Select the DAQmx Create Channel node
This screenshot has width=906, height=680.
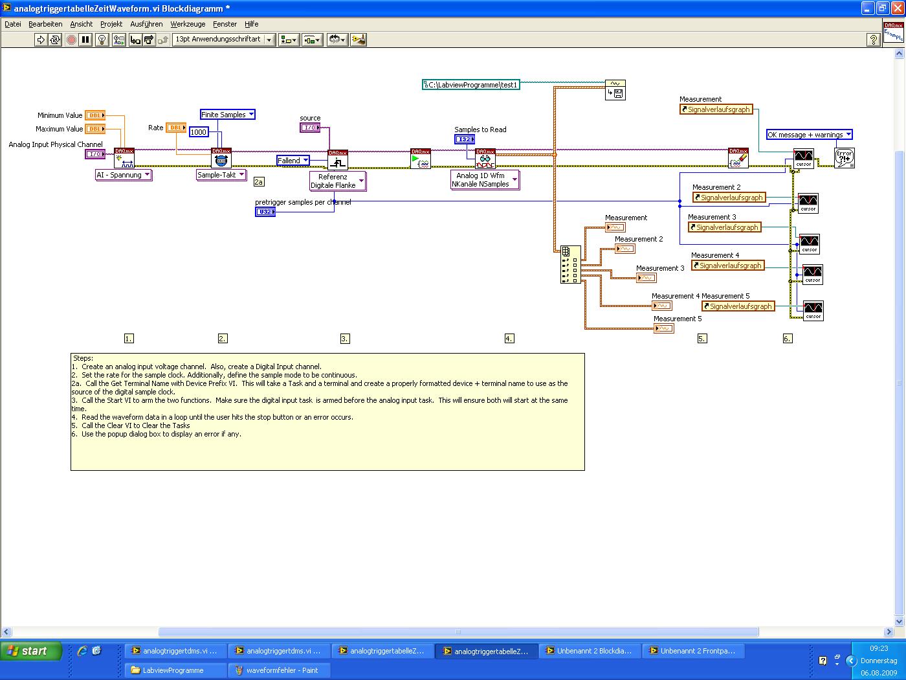(124, 158)
